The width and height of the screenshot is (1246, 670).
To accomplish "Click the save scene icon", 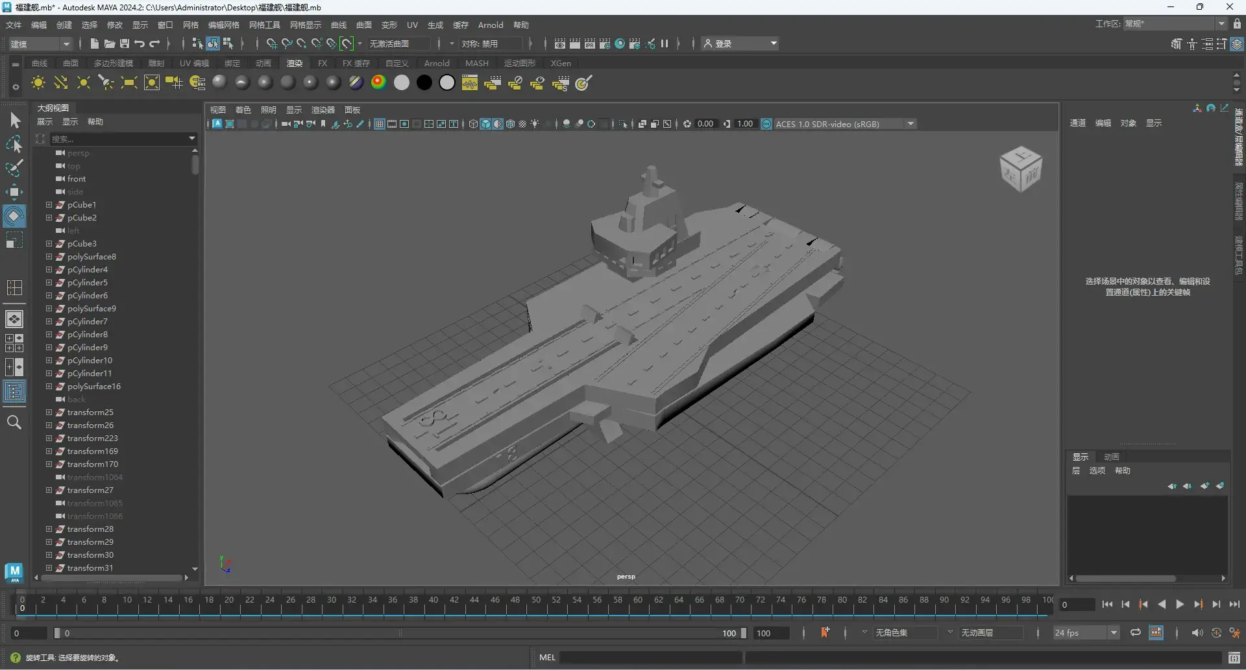I will pyautogui.click(x=125, y=43).
